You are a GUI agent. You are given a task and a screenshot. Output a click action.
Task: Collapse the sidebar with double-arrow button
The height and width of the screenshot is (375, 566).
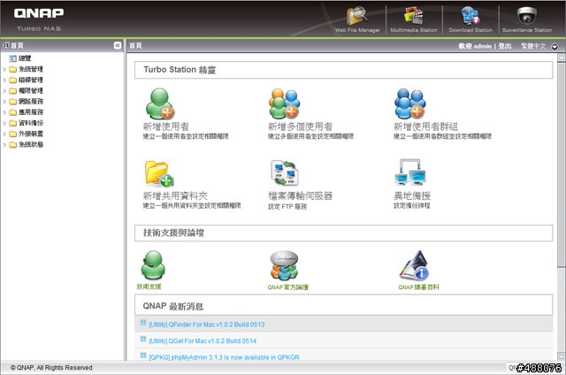pyautogui.click(x=118, y=45)
